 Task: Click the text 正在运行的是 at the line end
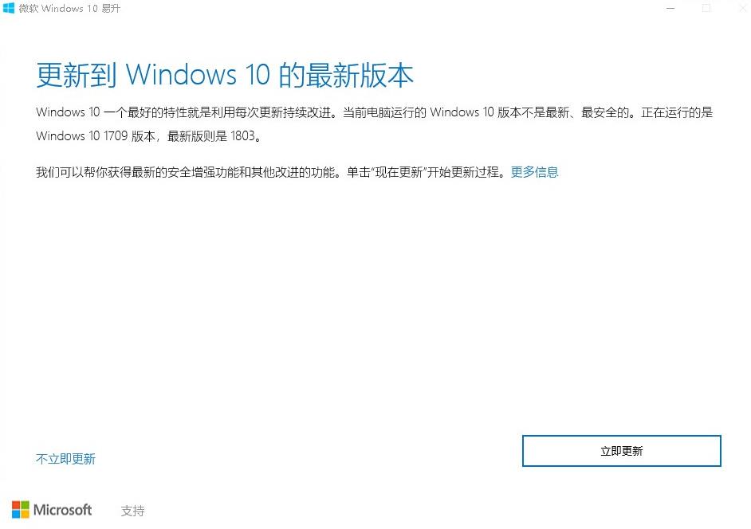[x=677, y=112]
